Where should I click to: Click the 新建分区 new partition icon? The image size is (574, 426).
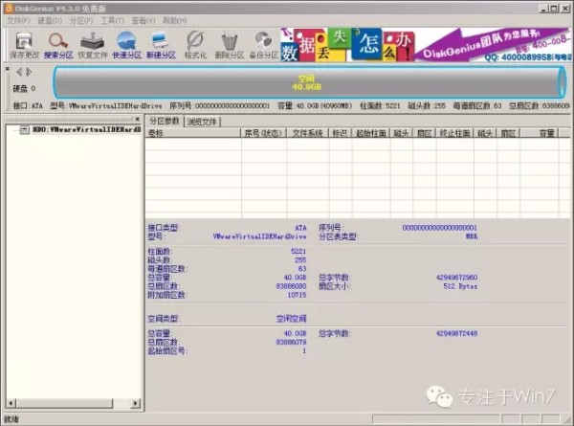[161, 45]
